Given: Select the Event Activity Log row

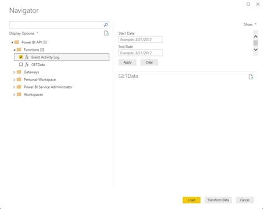Looking at the screenshot, I should click(x=62, y=57).
